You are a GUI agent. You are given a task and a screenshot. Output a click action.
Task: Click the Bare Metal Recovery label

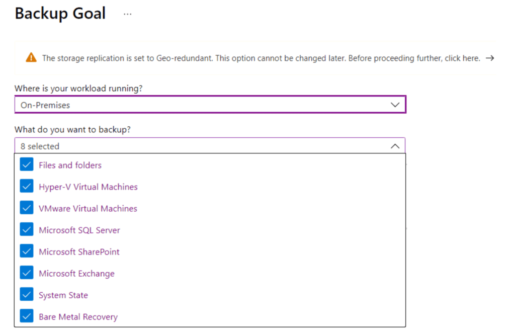coord(78,317)
